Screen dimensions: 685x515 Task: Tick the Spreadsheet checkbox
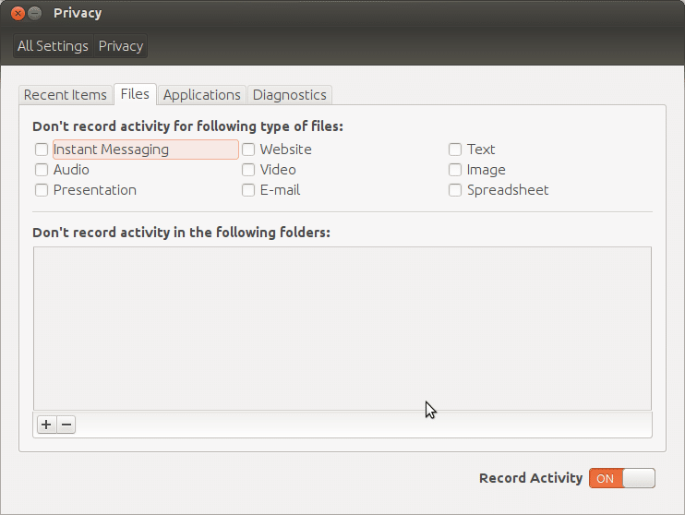pos(455,190)
